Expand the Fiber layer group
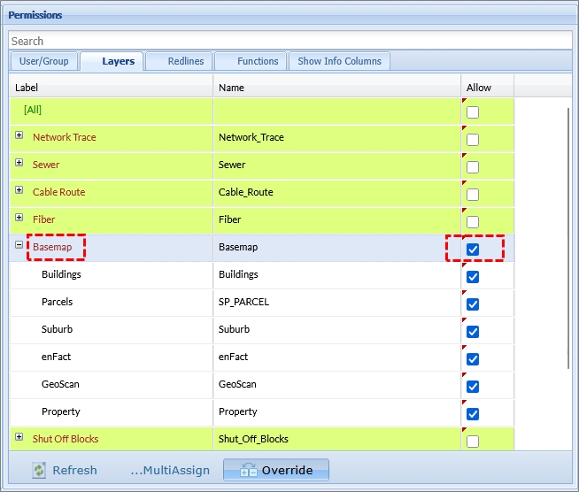 [x=19, y=219]
